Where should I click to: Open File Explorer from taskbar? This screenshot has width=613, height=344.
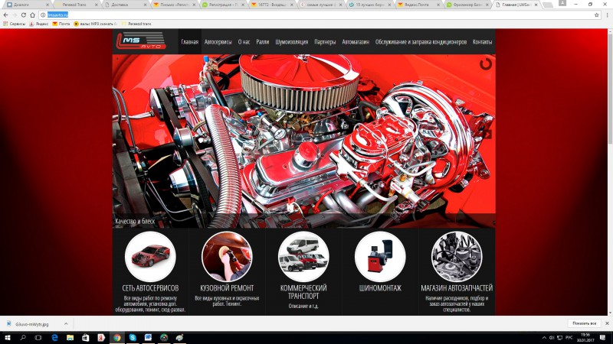click(x=70, y=338)
